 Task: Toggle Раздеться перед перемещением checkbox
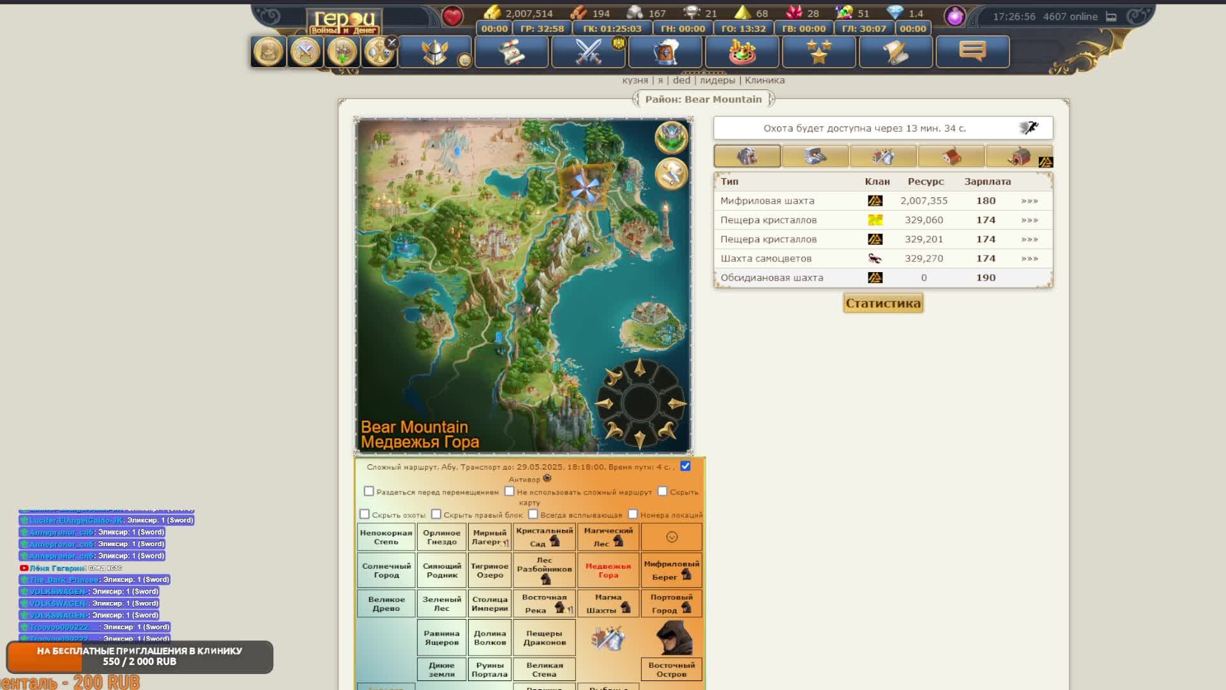coord(368,491)
